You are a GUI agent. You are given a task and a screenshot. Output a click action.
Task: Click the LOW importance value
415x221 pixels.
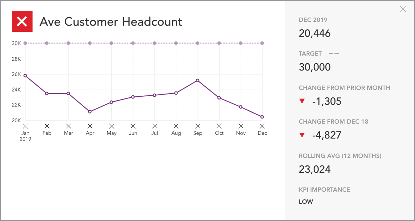(x=306, y=201)
